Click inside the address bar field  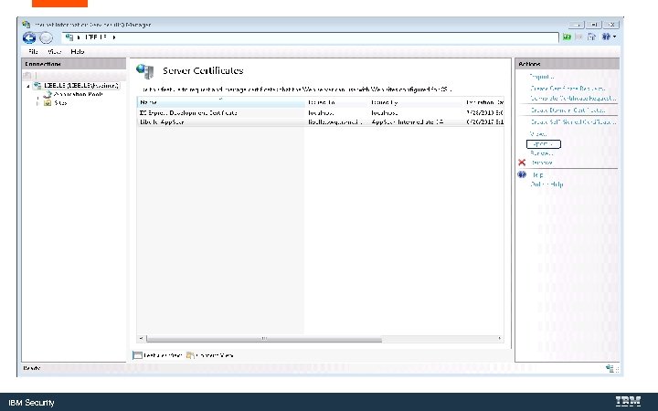tap(310, 37)
